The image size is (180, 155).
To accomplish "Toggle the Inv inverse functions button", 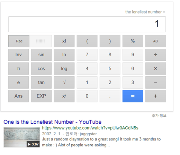I will coord(18,55).
